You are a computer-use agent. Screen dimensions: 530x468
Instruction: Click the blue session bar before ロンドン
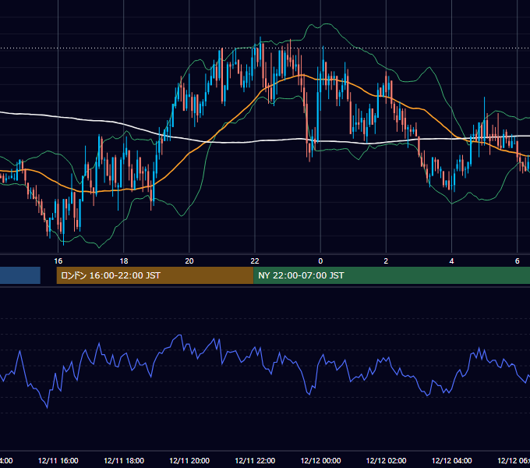click(x=20, y=275)
